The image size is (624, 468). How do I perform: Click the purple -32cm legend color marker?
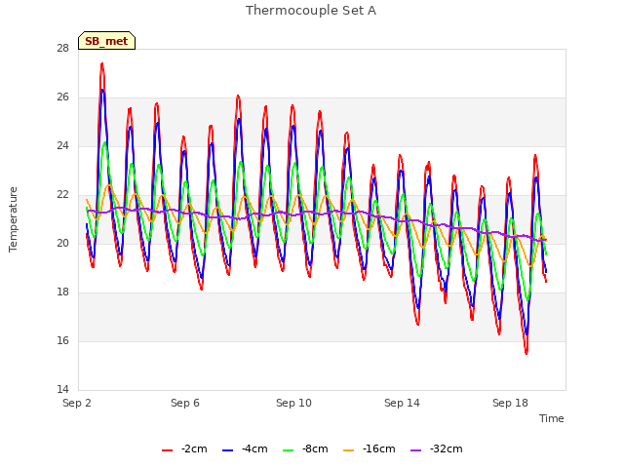click(x=416, y=450)
